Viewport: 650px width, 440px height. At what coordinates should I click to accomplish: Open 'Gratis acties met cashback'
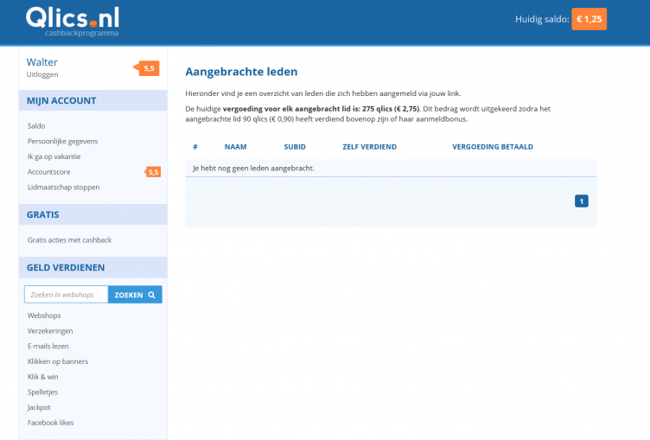(69, 239)
